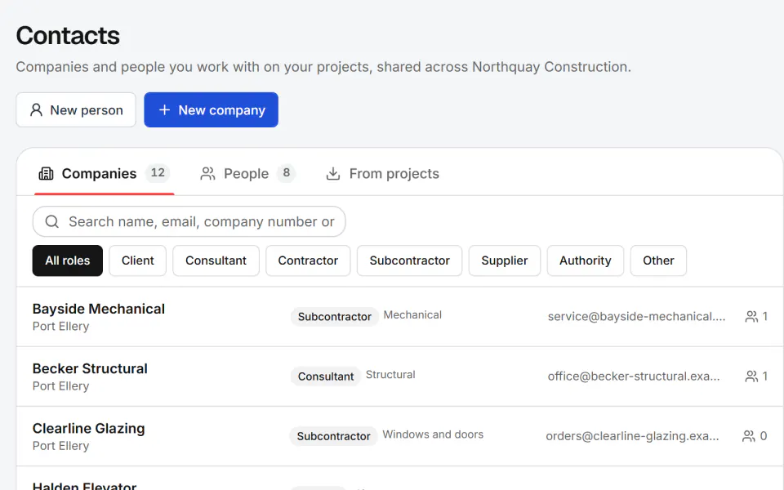Click the Companies count badge 12
The width and height of the screenshot is (784, 490).
[158, 173]
